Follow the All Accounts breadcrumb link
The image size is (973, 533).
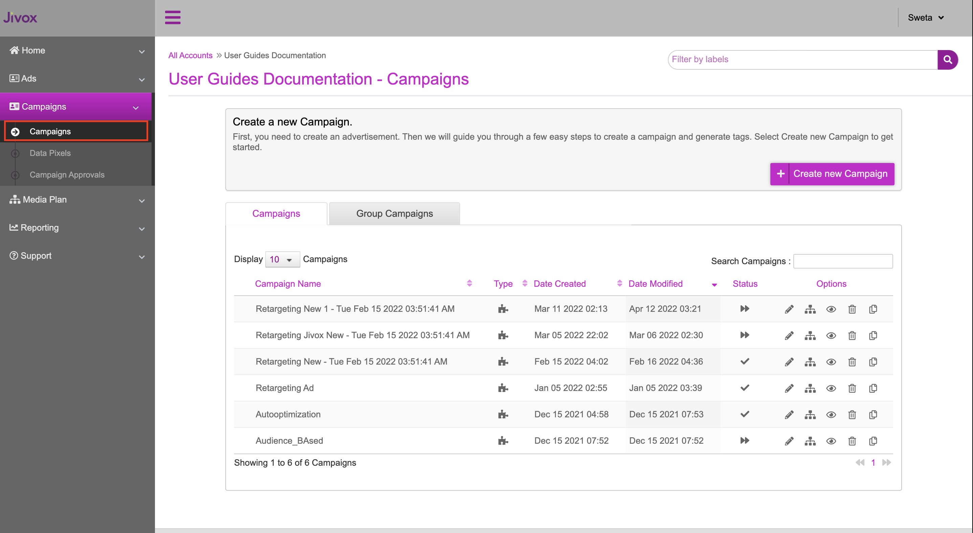[190, 55]
